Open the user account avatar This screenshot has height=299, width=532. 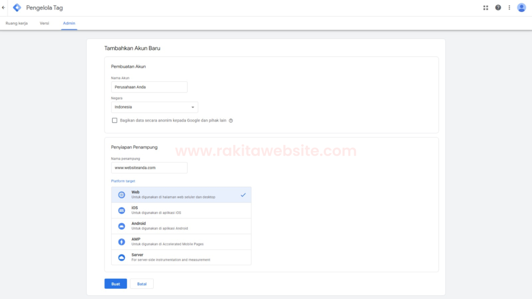(x=521, y=7)
